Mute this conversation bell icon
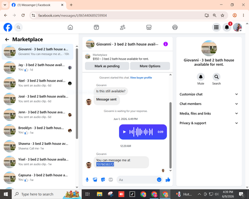 coord(201,77)
